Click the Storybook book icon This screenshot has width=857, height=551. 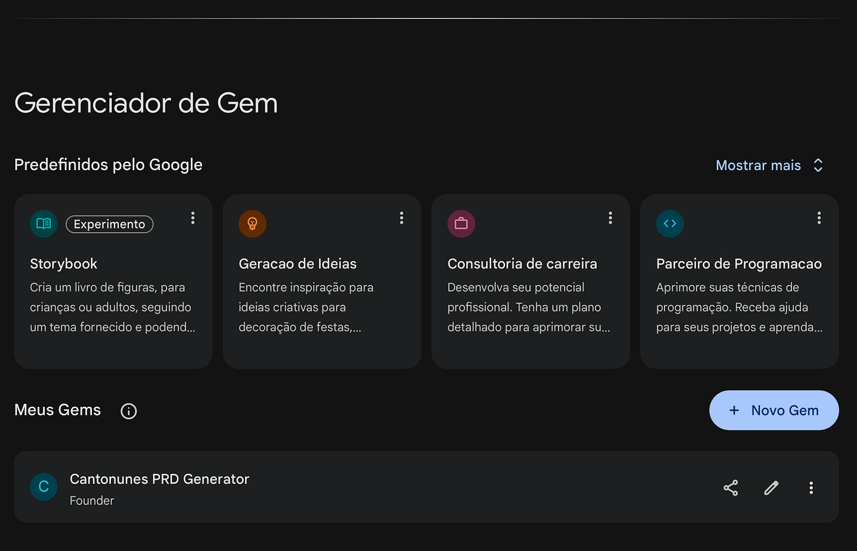44,224
